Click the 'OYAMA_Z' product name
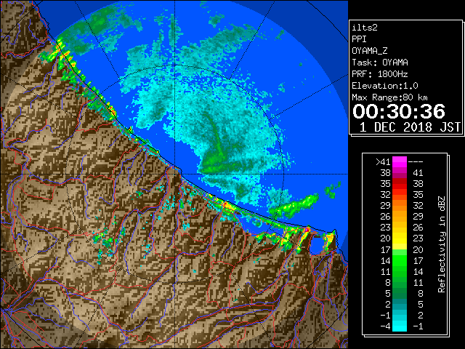Viewport: 465px width, 349px height. pyautogui.click(x=370, y=51)
